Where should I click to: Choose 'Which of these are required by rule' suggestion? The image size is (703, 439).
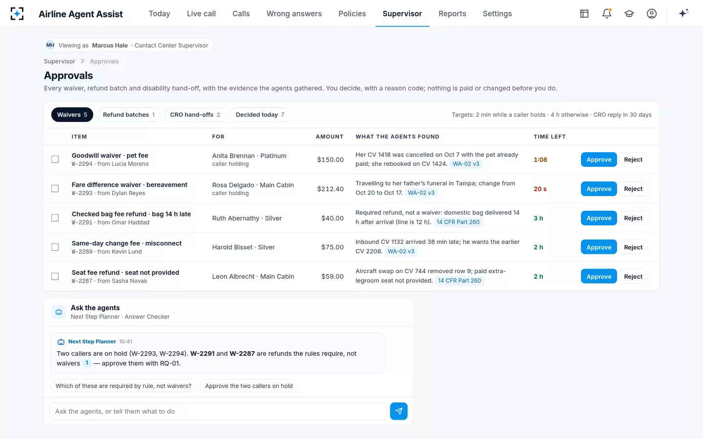point(124,386)
